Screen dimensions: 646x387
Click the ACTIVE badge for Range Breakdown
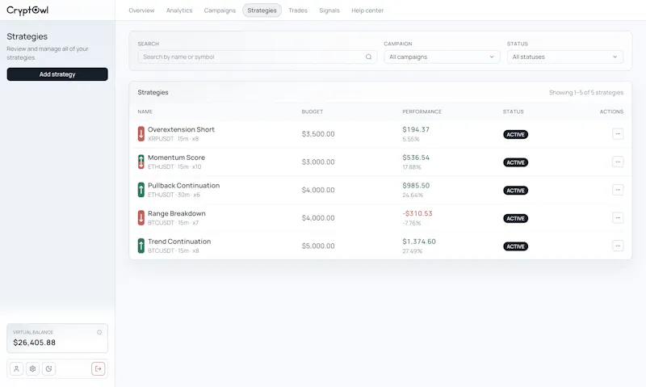tap(515, 218)
